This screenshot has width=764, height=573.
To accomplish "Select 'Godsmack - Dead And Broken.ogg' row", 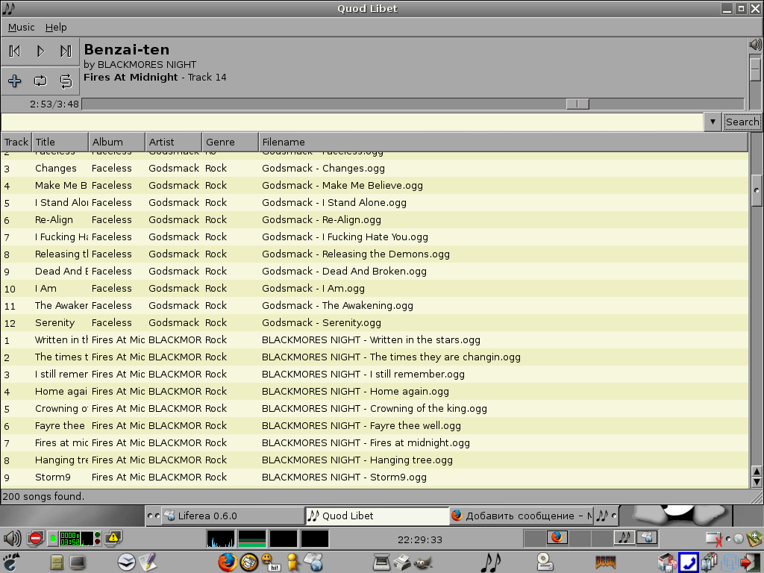I will coord(375,272).
